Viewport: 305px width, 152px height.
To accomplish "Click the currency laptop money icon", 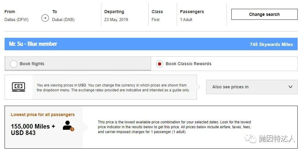I will (x=19, y=87).
